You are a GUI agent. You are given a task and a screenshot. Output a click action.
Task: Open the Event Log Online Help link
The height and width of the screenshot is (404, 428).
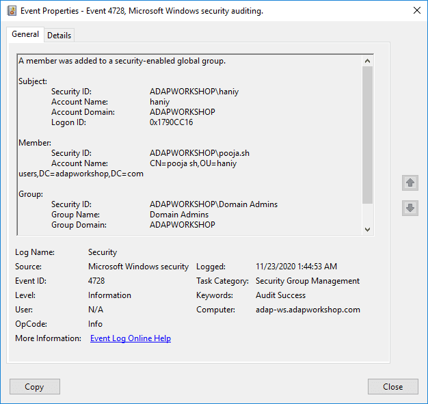click(x=131, y=338)
